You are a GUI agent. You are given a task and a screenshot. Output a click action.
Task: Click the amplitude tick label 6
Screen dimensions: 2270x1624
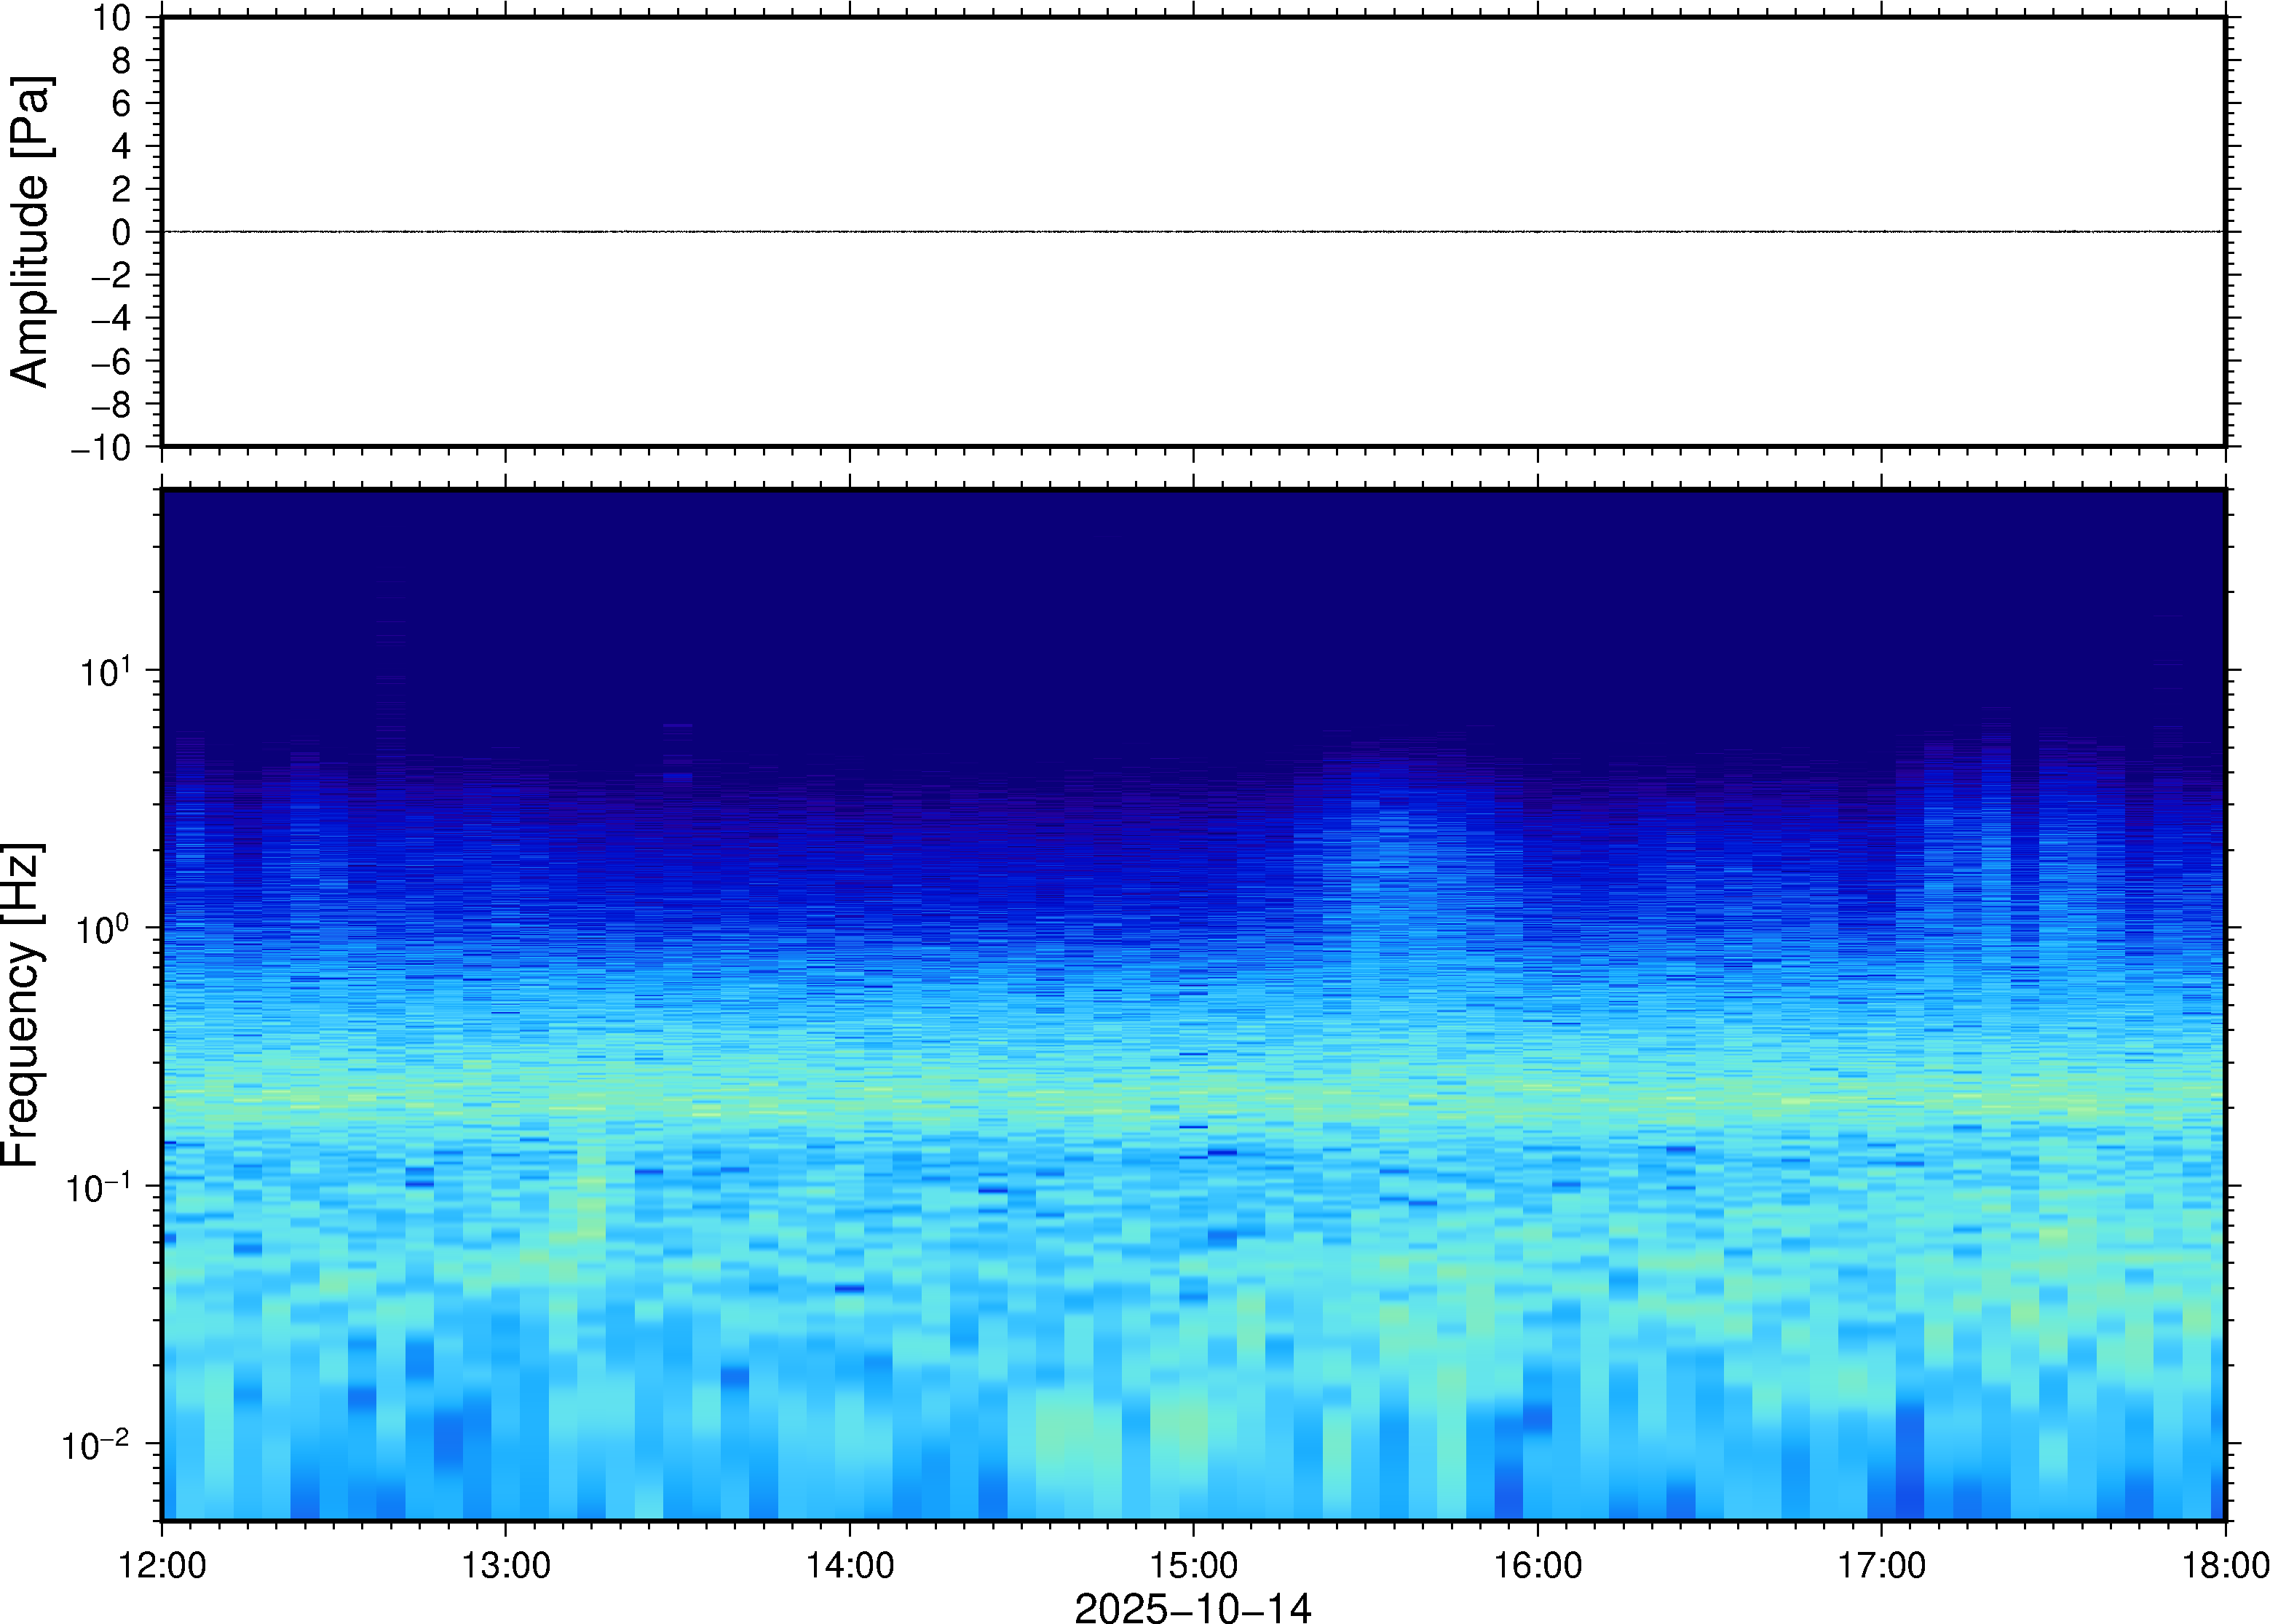(x=121, y=104)
